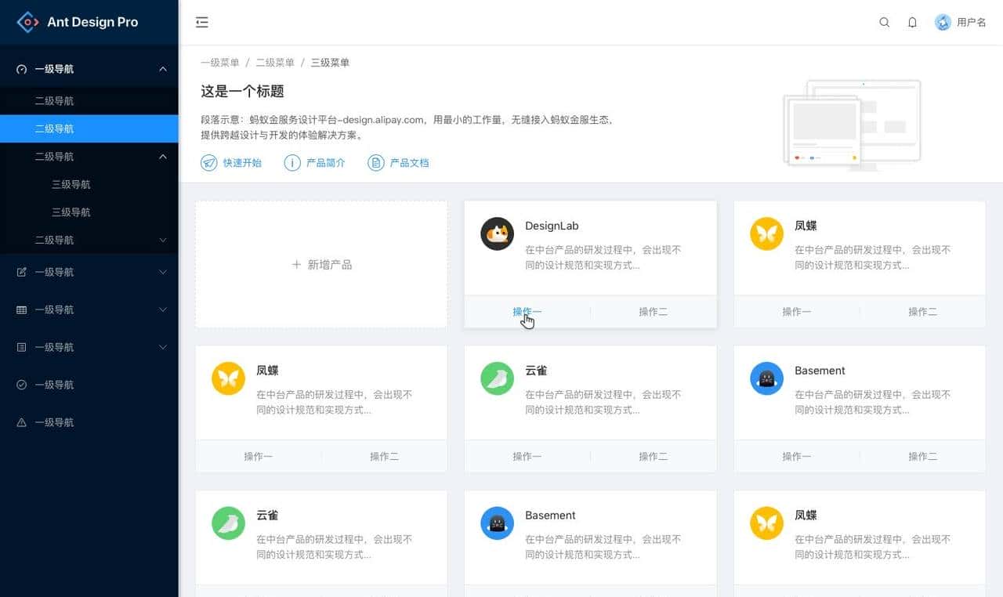1003x597 pixels.
Task: Collapse the sidebar with the fold icon
Action: [x=202, y=22]
